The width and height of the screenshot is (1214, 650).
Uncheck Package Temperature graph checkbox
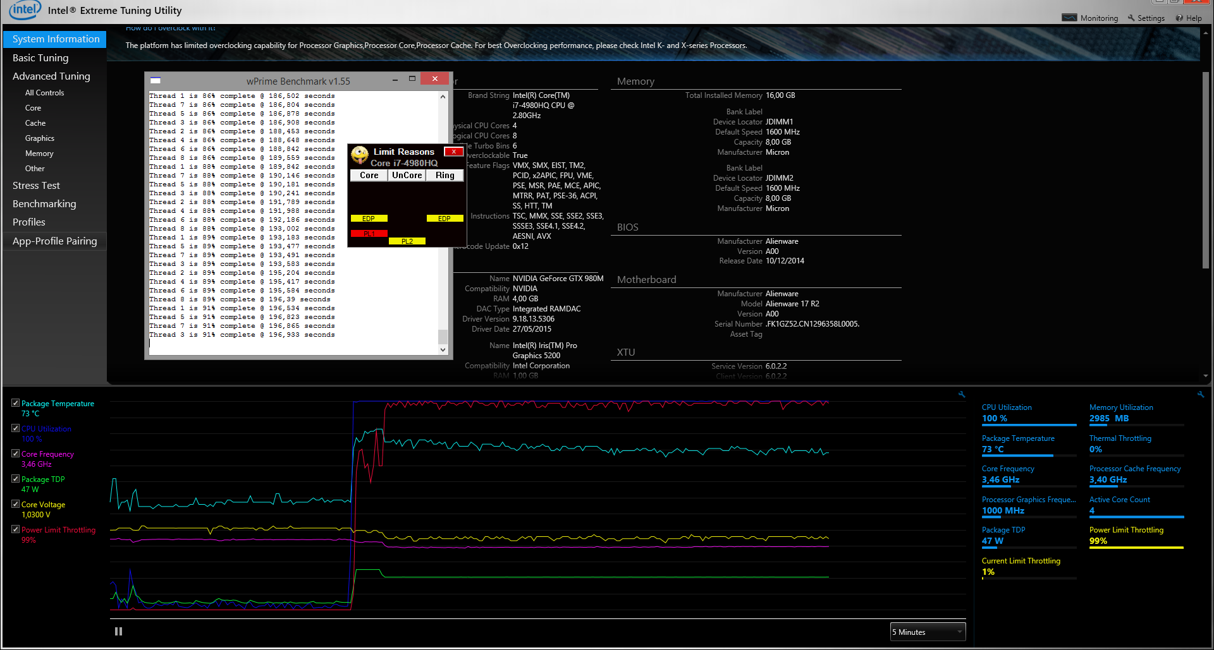(x=15, y=403)
